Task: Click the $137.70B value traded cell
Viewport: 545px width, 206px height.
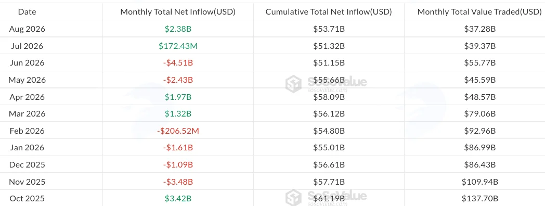Action: point(479,199)
